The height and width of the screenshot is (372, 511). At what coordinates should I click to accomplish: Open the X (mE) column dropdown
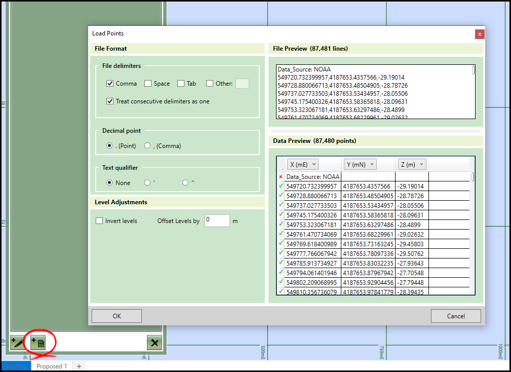point(302,164)
